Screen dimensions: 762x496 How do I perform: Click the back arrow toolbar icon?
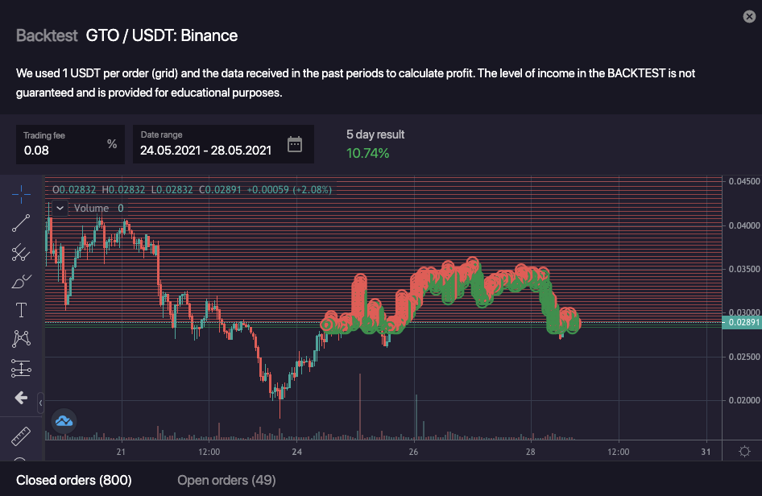pyautogui.click(x=22, y=398)
